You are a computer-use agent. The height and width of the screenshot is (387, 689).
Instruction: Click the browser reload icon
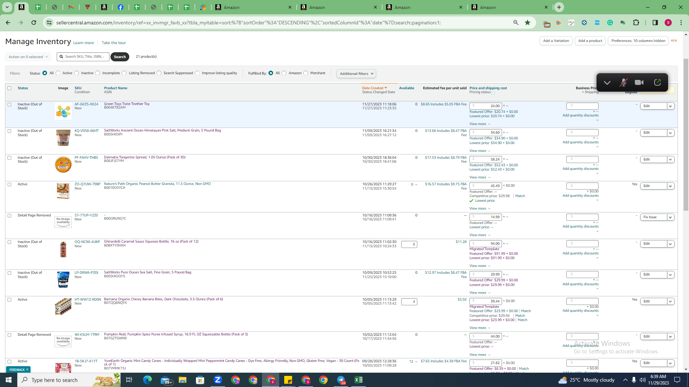coord(34,23)
